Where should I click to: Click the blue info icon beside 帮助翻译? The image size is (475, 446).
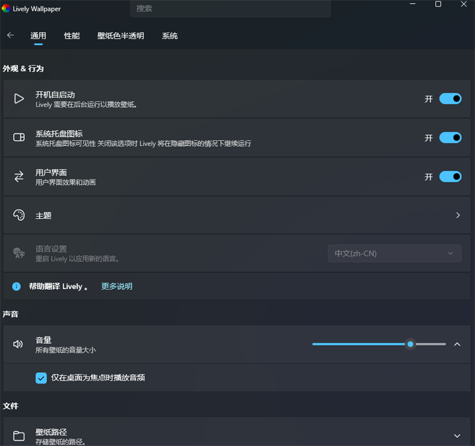(x=17, y=286)
